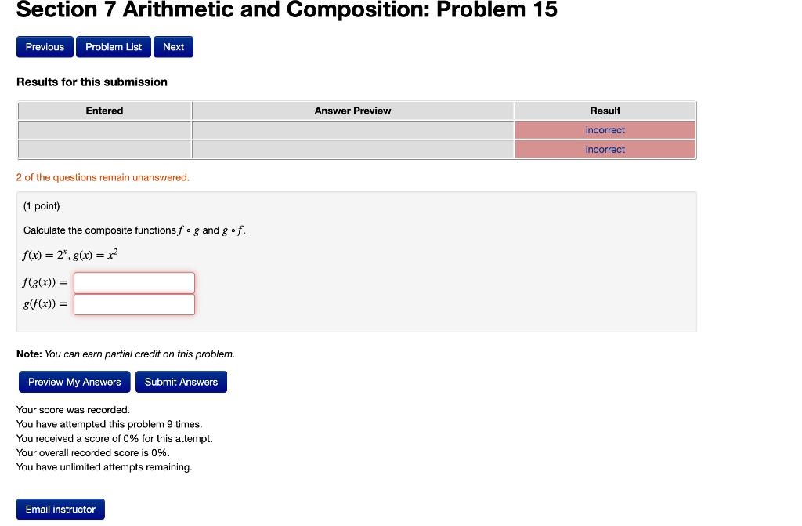Submit Answers for grading
Viewport: 802px width, 526px height.
tap(181, 382)
